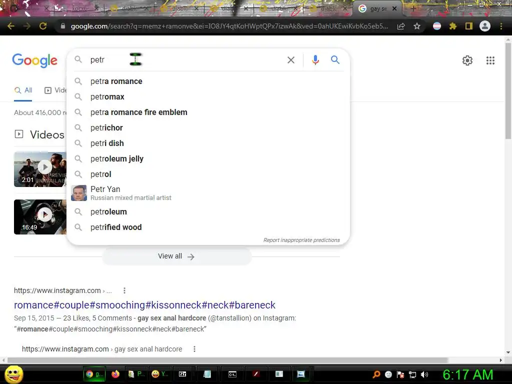Share this page from the address bar

click(401, 26)
